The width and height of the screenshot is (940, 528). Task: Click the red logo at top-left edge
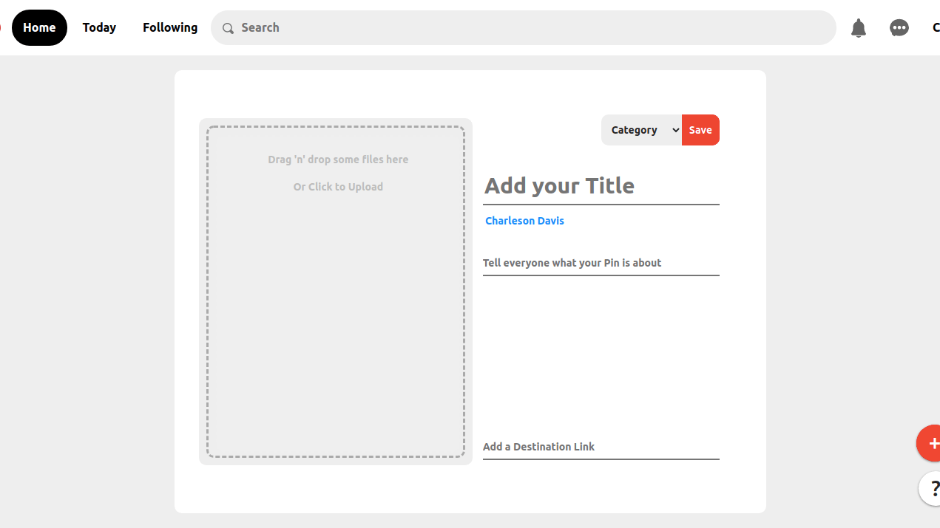1,28
